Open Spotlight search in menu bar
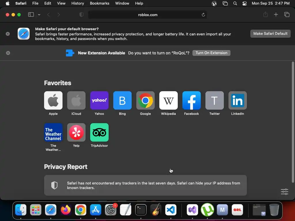 tap(235, 3)
